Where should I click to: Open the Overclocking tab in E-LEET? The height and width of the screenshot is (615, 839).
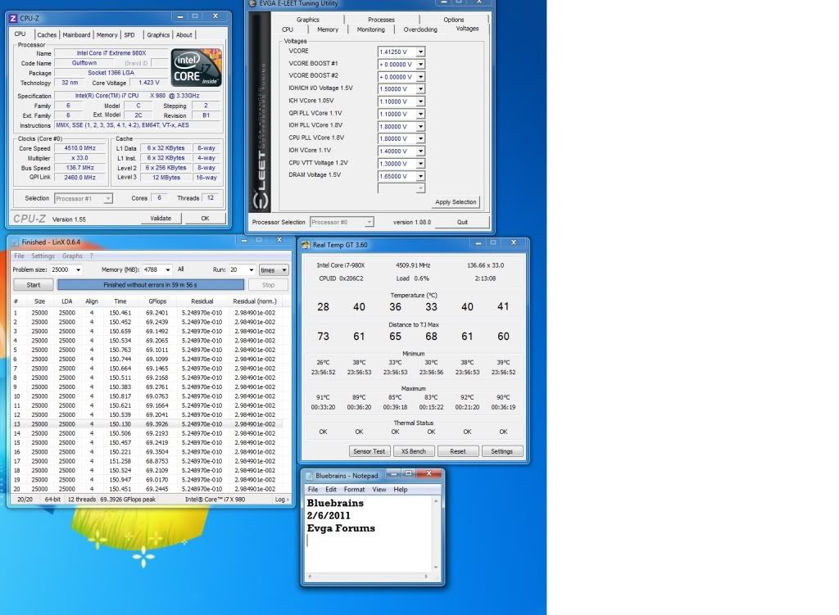point(419,29)
